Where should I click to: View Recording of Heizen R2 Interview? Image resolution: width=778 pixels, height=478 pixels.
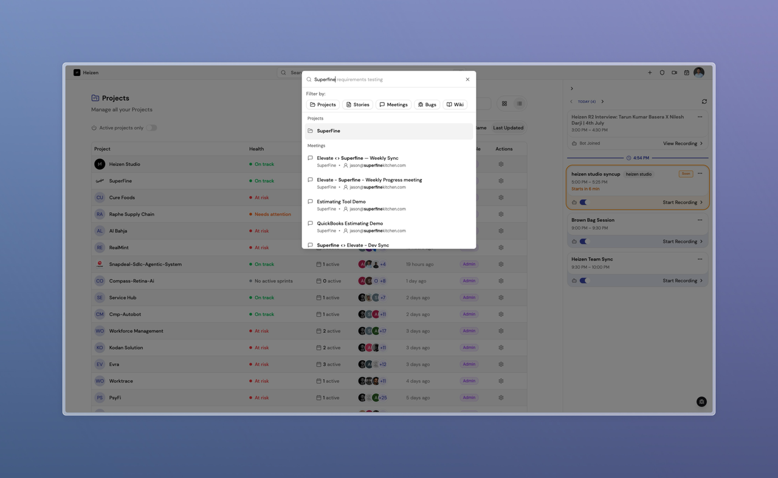tap(683, 144)
